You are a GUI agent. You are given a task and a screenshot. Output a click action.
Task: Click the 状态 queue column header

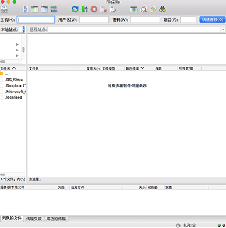186,188
